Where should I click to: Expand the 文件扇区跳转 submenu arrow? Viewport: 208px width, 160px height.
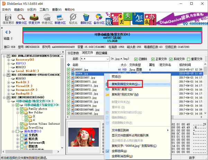click(168, 130)
